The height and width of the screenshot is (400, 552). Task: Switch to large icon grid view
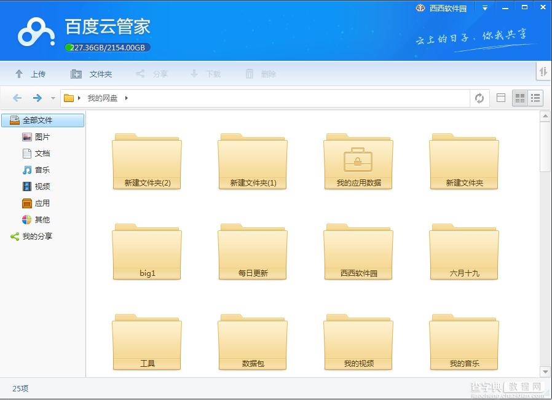[x=519, y=98]
